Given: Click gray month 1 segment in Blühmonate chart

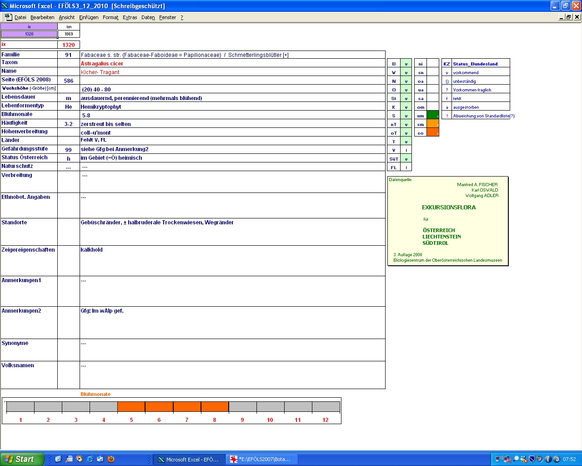Looking at the screenshot, I should 20,407.
